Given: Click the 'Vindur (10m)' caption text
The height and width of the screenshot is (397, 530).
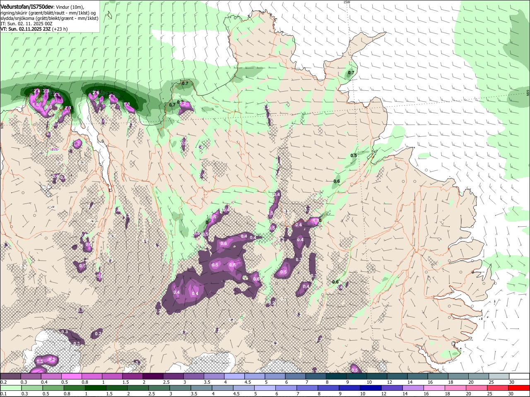Looking at the screenshot, I should (70, 7).
